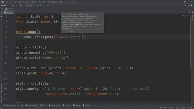Open the Refactor menu

34,2
